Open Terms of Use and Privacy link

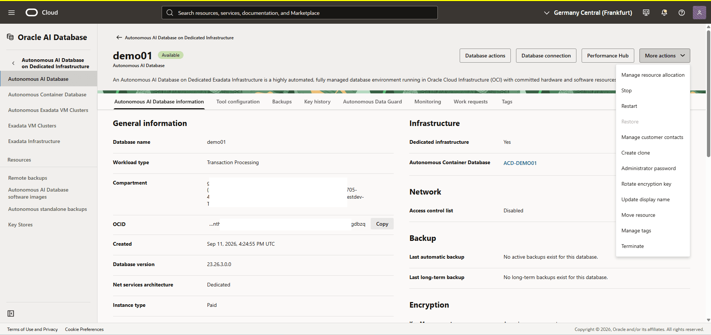[32, 329]
